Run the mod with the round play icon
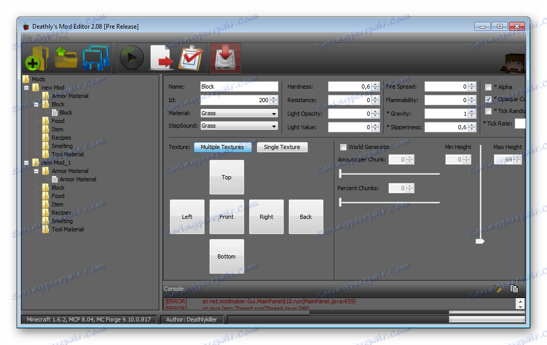The height and width of the screenshot is (345, 547). pos(131,57)
